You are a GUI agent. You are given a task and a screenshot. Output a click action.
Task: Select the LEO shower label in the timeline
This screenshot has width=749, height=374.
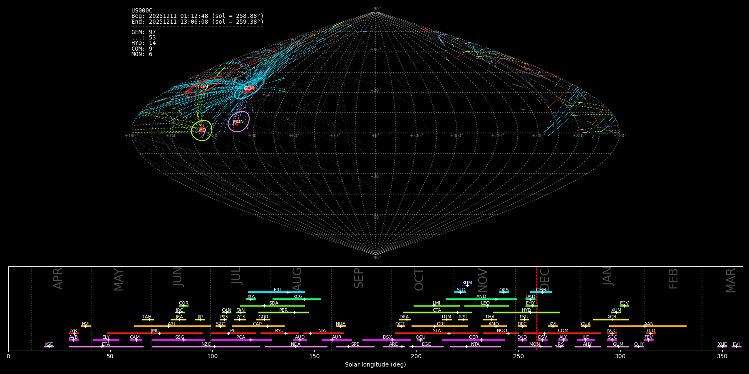486,303
